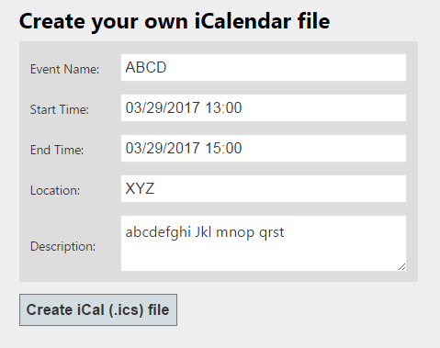This screenshot has height=348, width=440.
Task: Click the End Time label
Action: (57, 150)
